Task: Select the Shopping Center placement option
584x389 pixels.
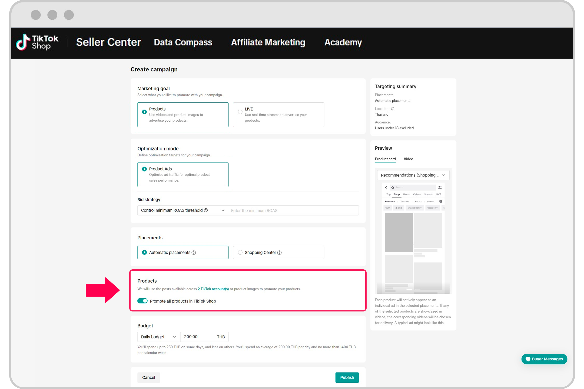Action: (x=240, y=253)
